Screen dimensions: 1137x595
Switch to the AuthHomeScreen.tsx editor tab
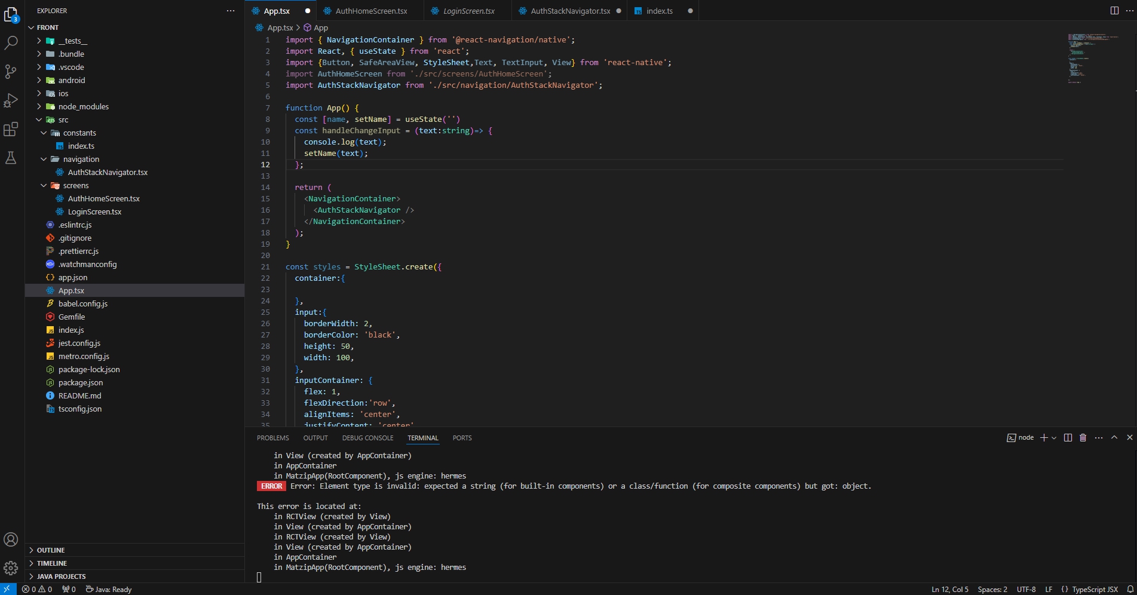[370, 11]
